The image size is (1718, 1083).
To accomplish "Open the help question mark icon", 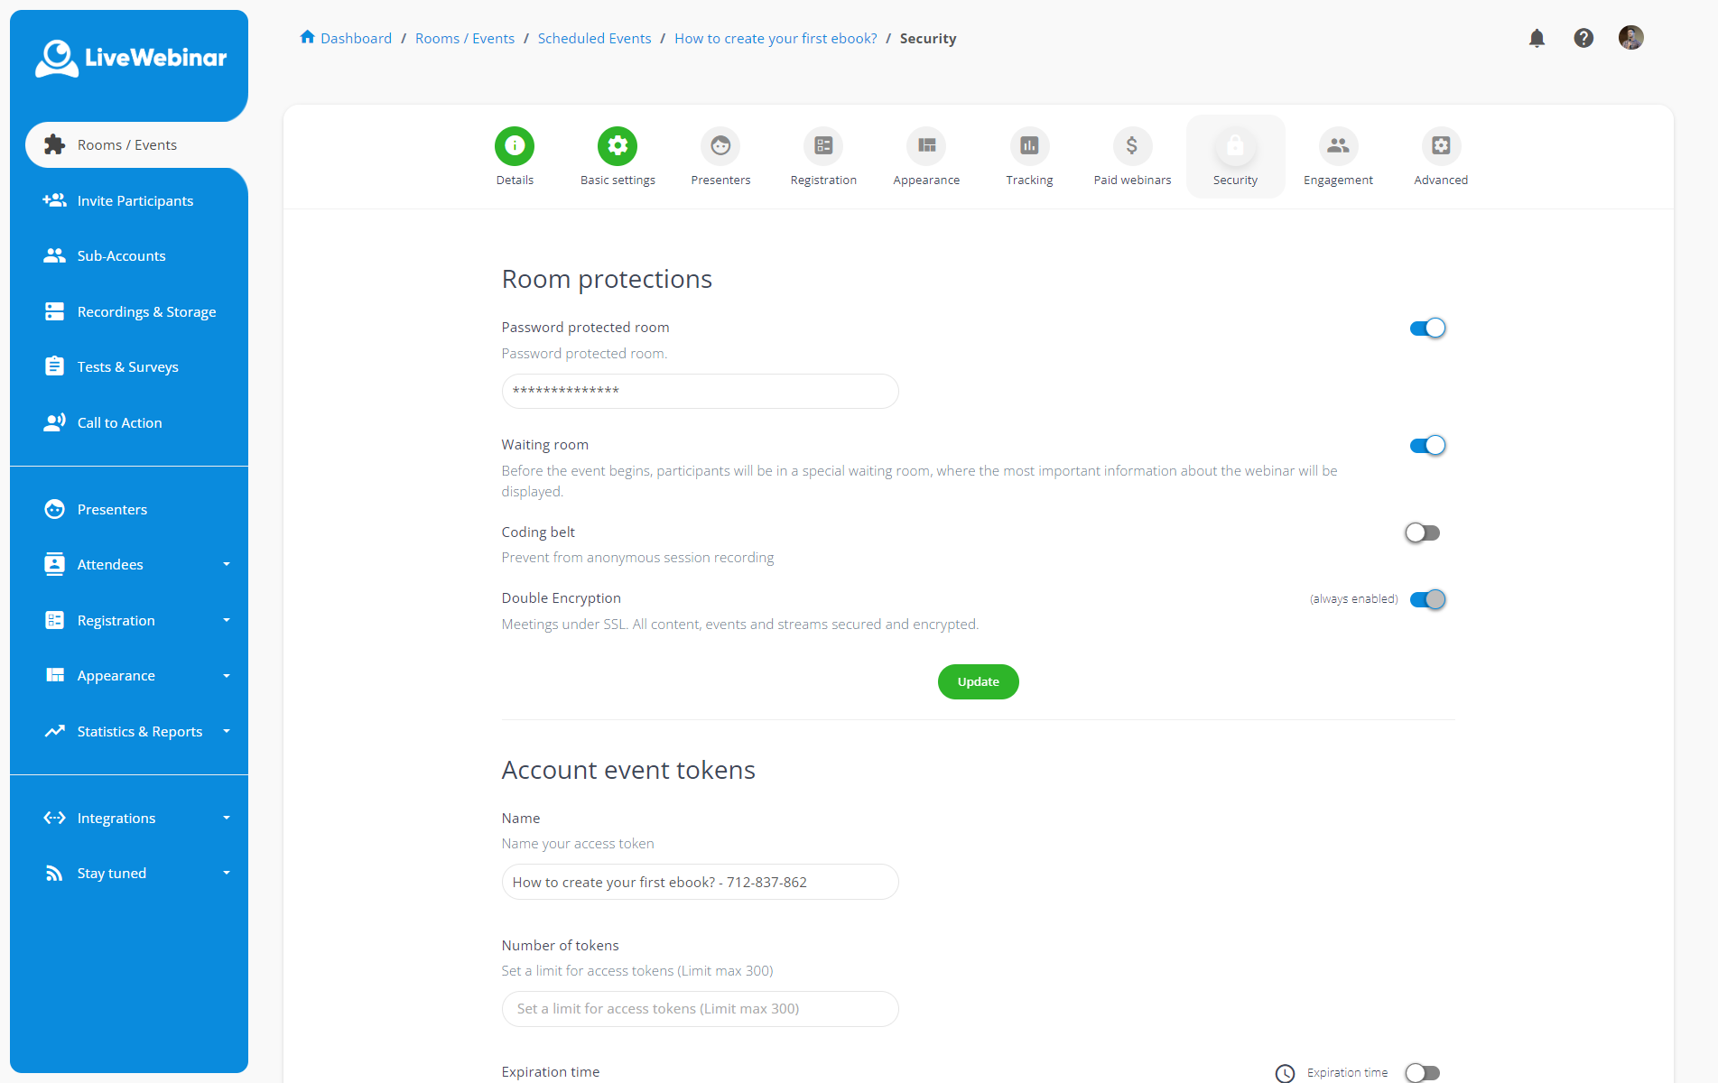I will tap(1583, 38).
